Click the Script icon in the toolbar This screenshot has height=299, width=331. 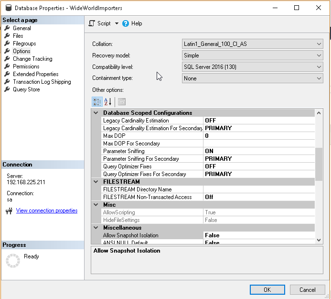tap(92, 23)
